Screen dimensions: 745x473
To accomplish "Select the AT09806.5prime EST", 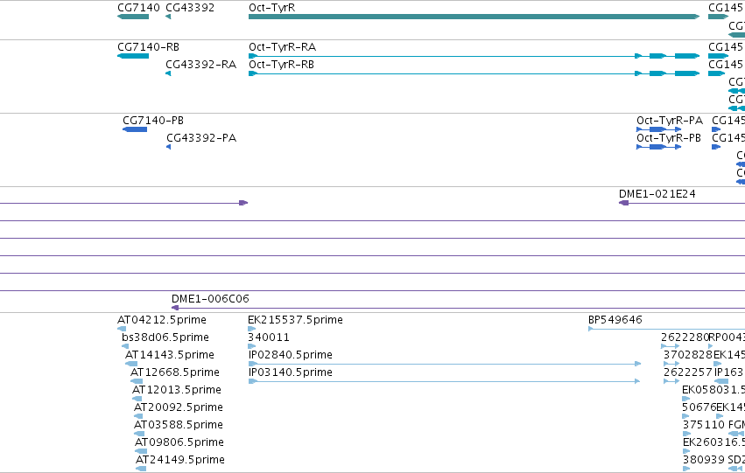I will 141,451.
